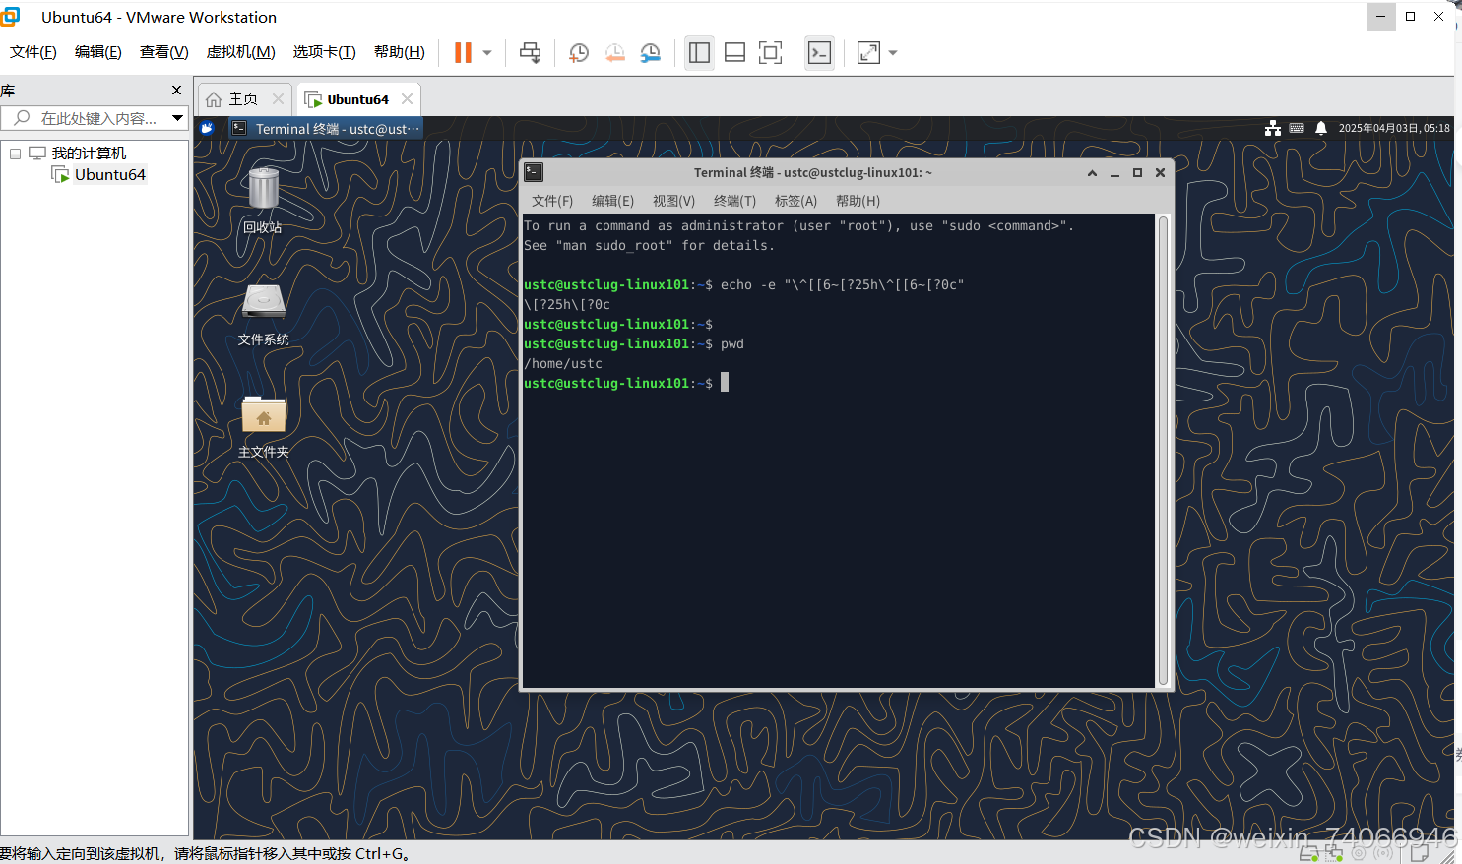The height and width of the screenshot is (864, 1462).
Task: Send Ctrl+Alt+Del to the virtual machine
Action: click(x=530, y=53)
